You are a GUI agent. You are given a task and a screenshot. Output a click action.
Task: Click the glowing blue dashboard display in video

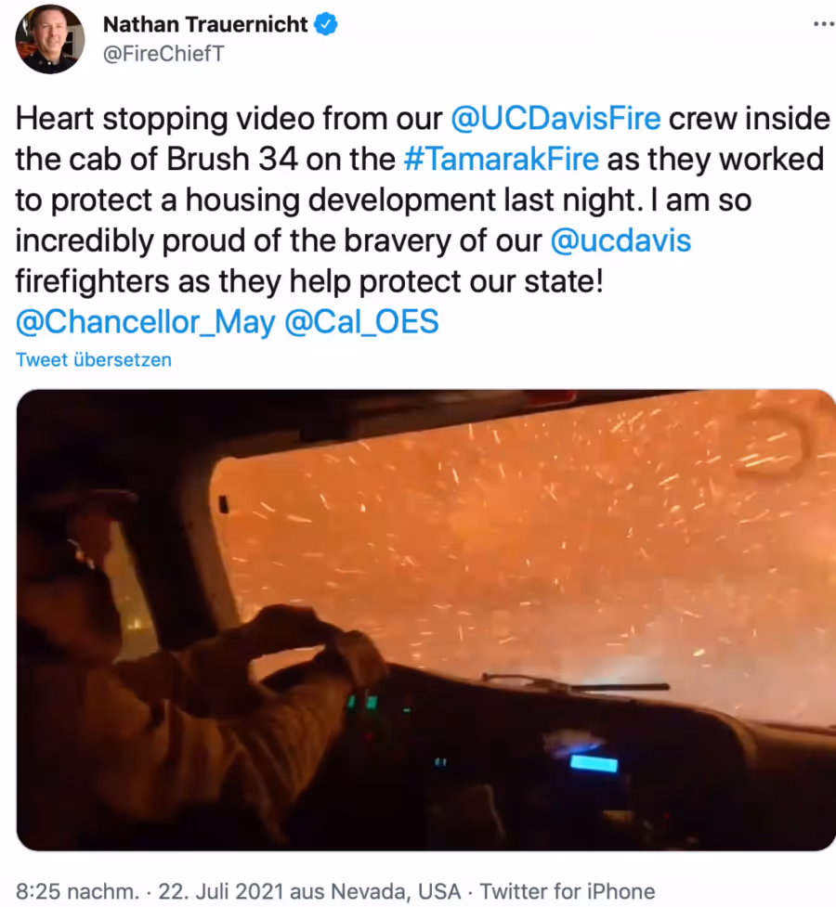point(594,763)
